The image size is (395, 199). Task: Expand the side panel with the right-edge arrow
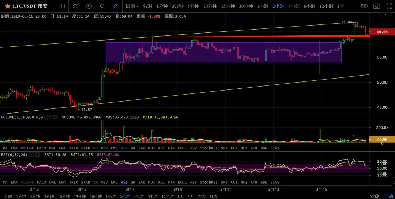pos(394,183)
